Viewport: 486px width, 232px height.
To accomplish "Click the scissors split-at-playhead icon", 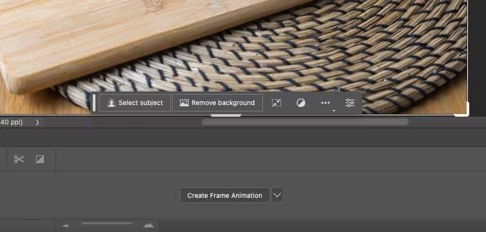I will (x=19, y=159).
